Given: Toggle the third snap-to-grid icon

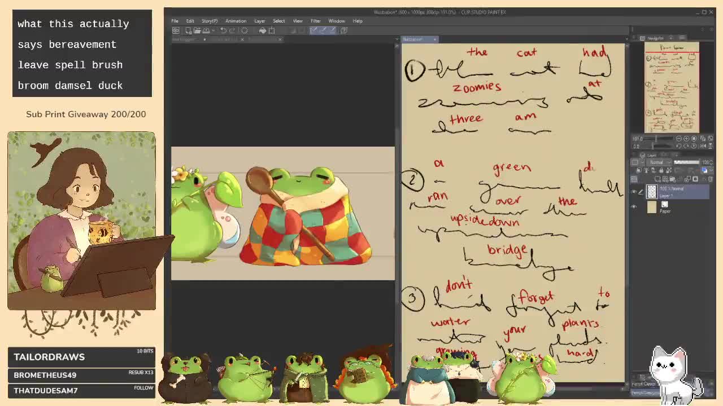Looking at the screenshot, I should point(333,30).
